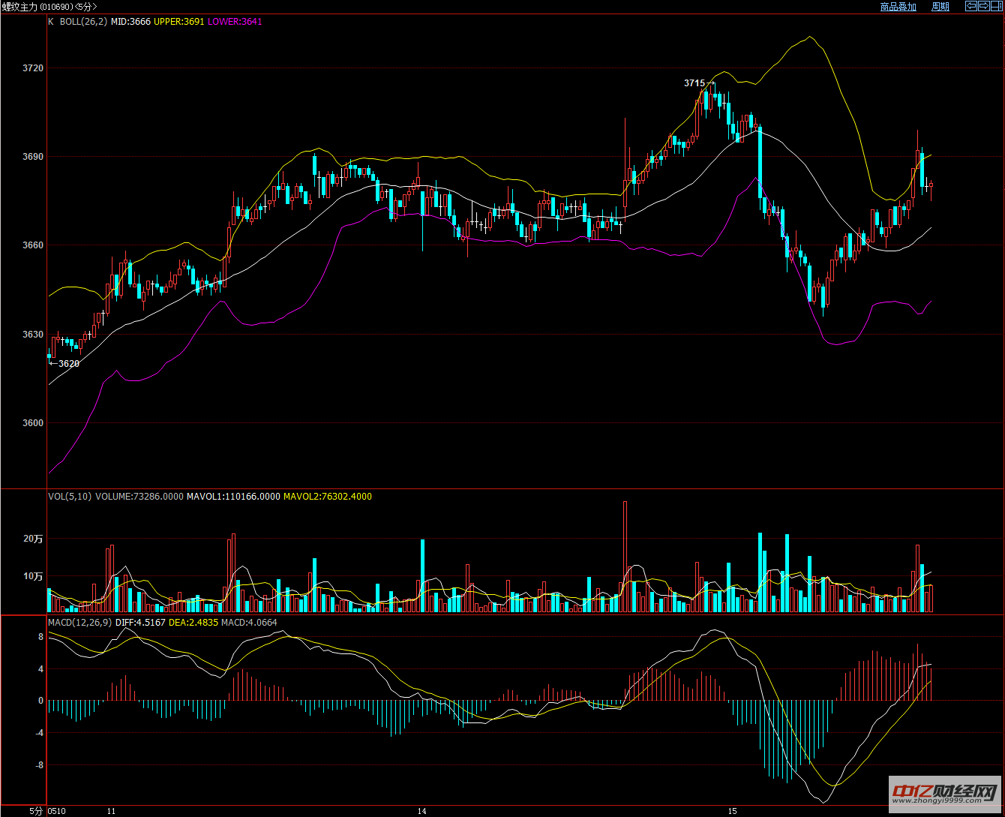Click the 螺纹主力 (010690) contract title

point(36,7)
